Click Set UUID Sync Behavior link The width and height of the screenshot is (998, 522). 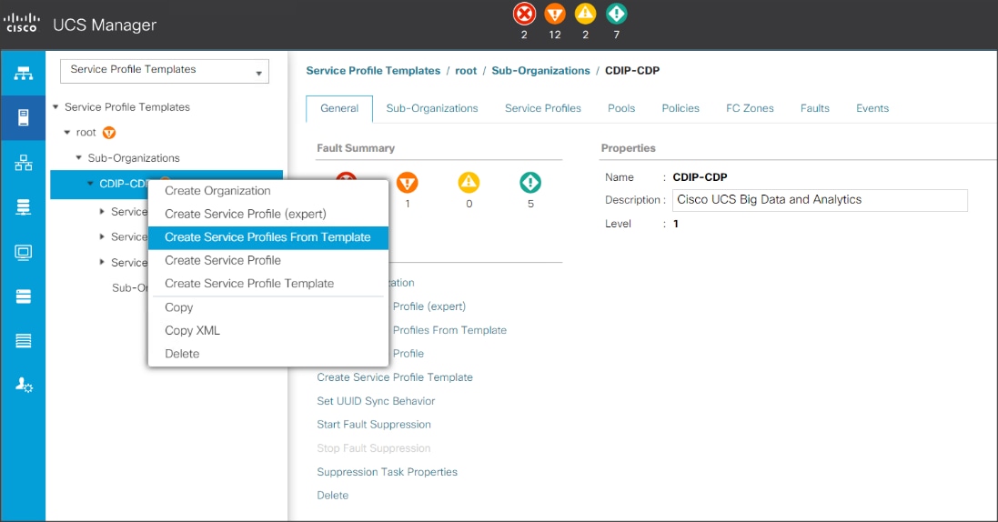tap(376, 401)
